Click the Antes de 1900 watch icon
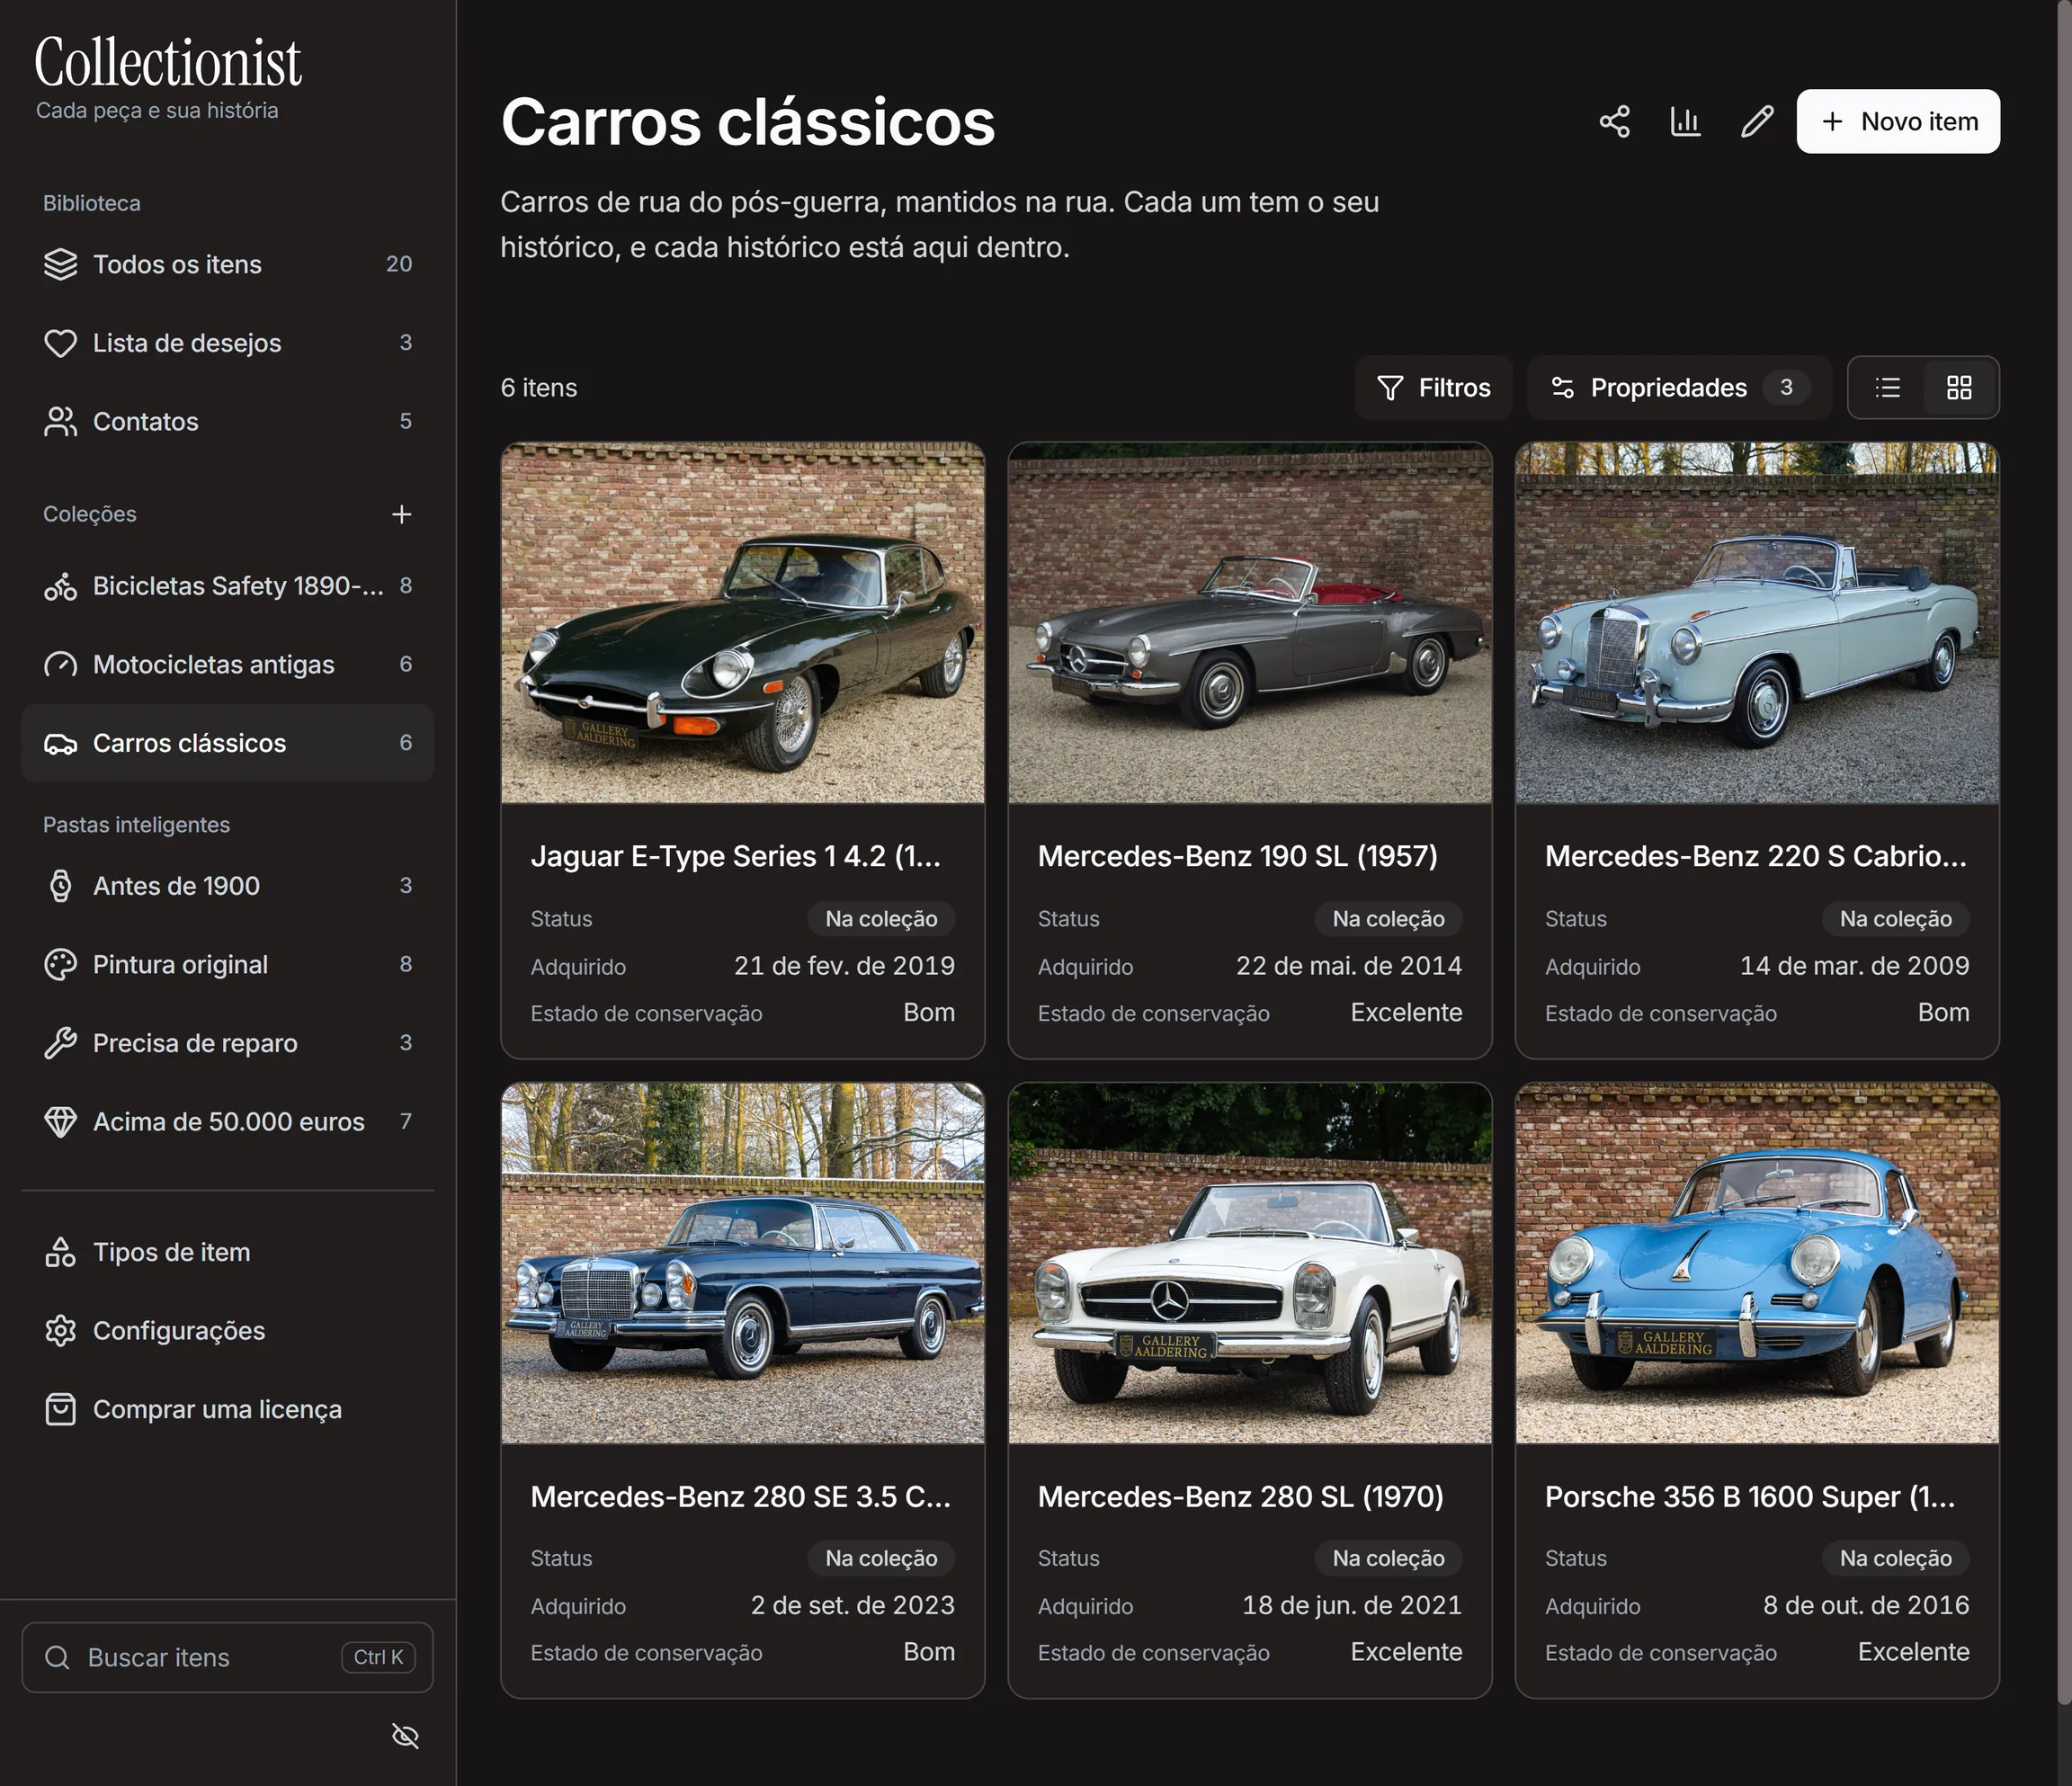The image size is (2072, 1786). [60, 886]
